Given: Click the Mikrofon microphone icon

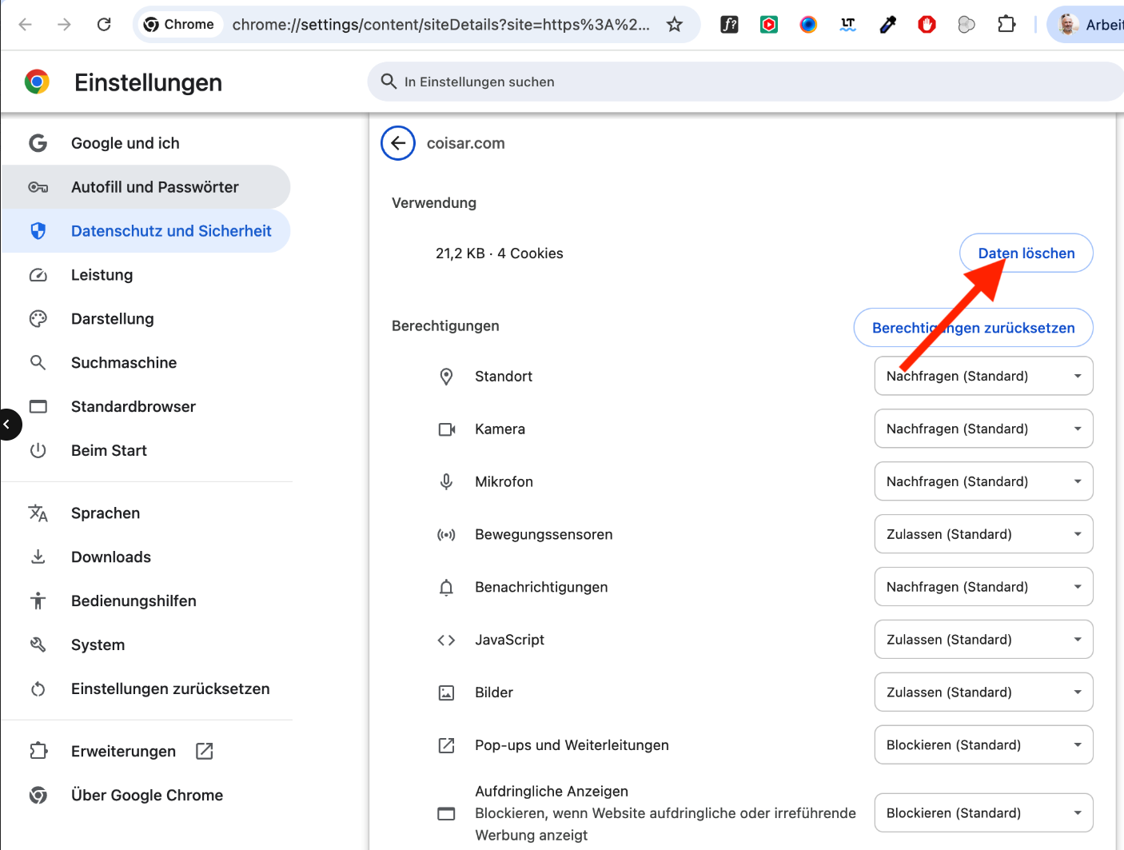Looking at the screenshot, I should [446, 481].
